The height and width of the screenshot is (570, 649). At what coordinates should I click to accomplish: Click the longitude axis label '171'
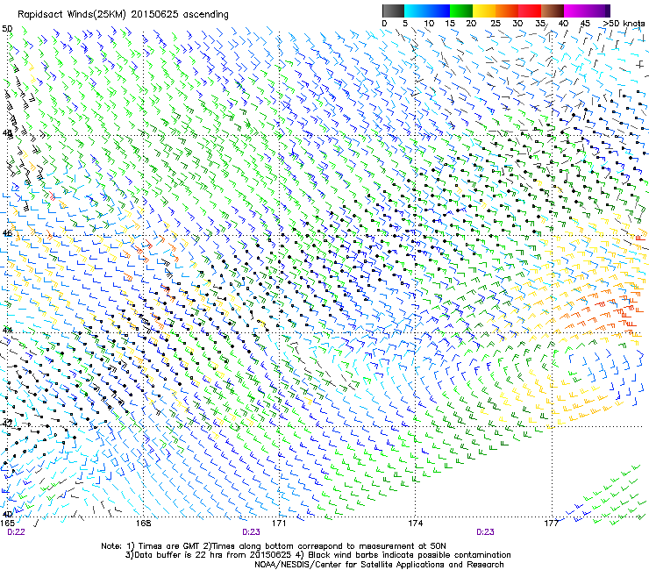[279, 524]
